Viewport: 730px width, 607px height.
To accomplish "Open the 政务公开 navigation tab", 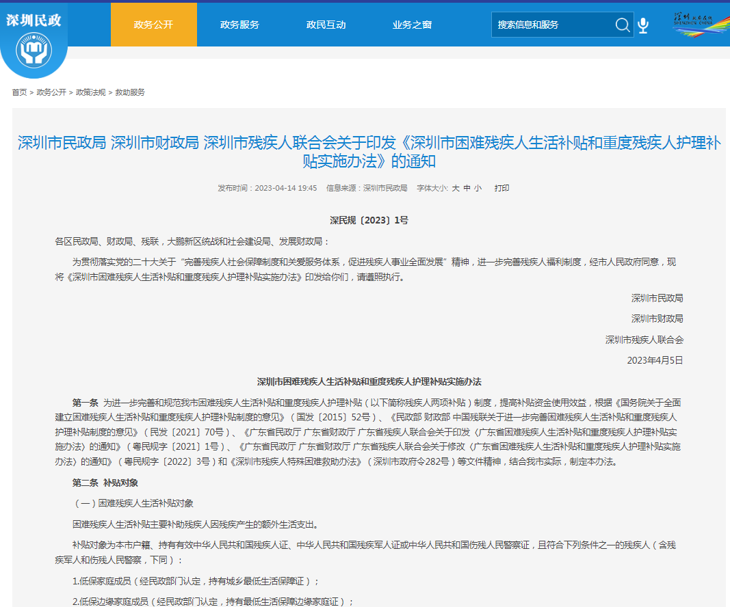I will [153, 25].
